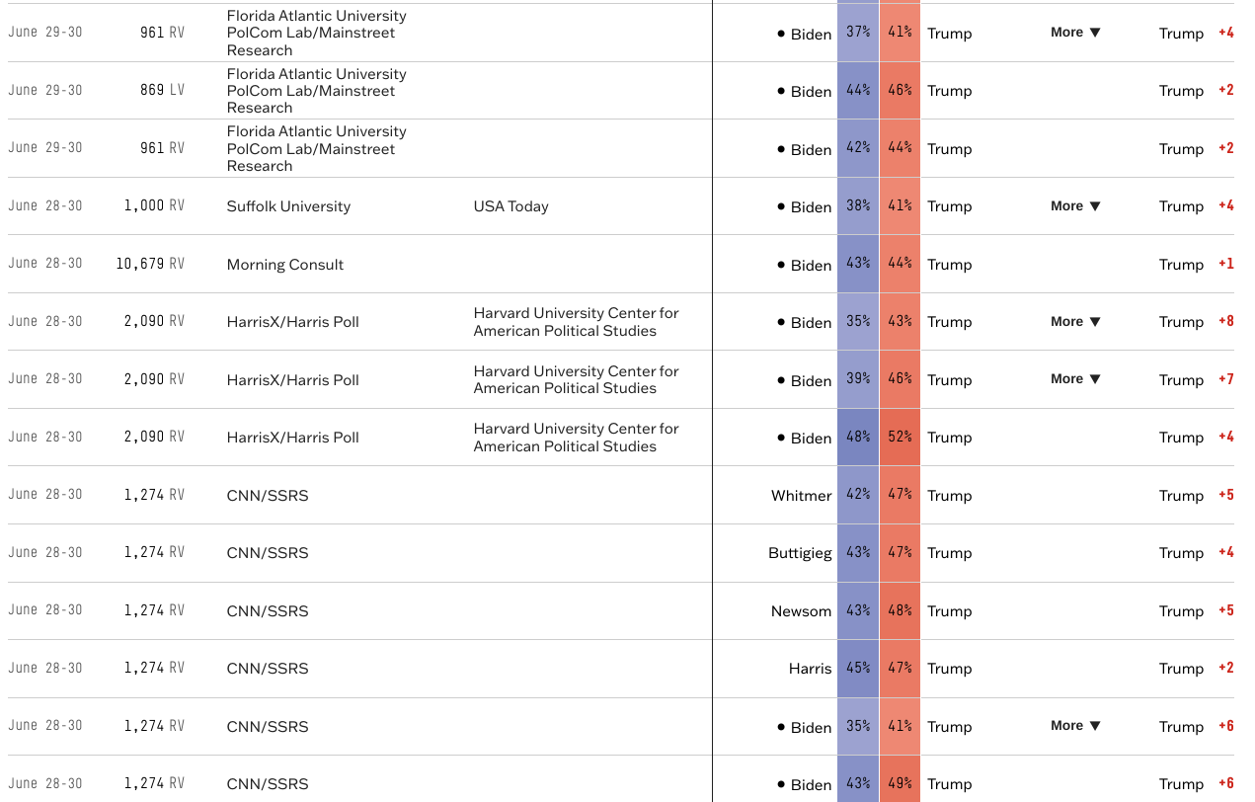Screen dimensions: 1255x802
Task: Open the Morning Consult pollster link
Action: tap(285, 265)
